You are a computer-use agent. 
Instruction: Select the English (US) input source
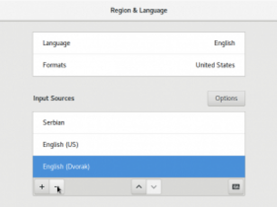point(139,144)
